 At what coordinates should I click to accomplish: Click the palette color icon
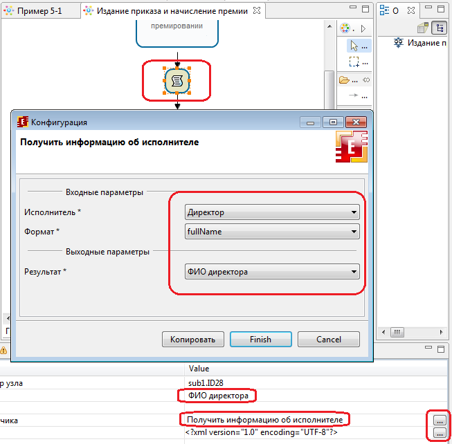345,28
